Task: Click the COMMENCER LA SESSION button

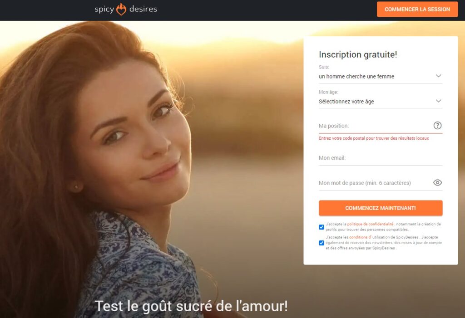Action: tap(417, 9)
